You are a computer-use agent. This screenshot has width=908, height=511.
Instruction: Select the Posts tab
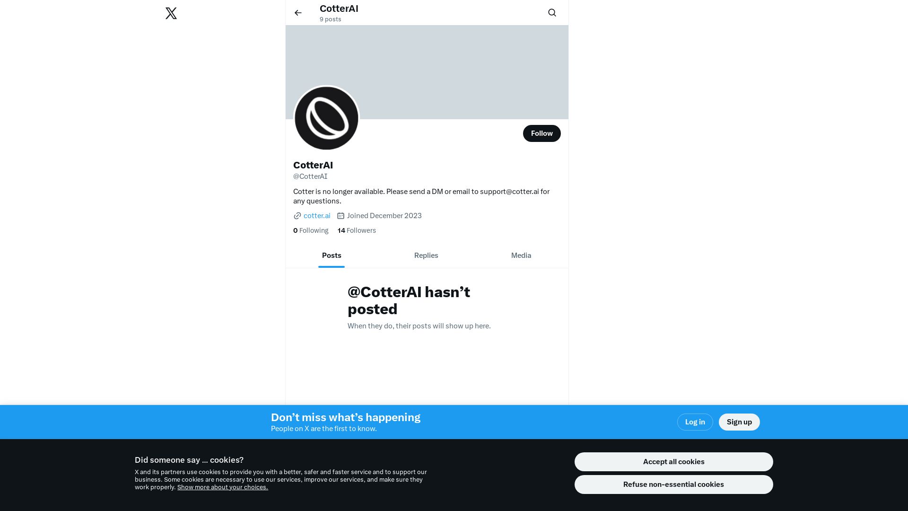coord(332,255)
